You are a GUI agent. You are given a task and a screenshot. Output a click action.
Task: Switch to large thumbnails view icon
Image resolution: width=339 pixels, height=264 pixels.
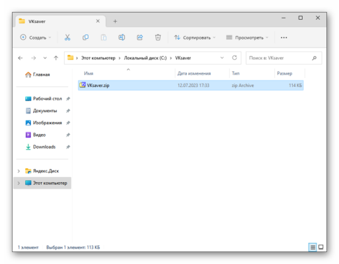321,247
